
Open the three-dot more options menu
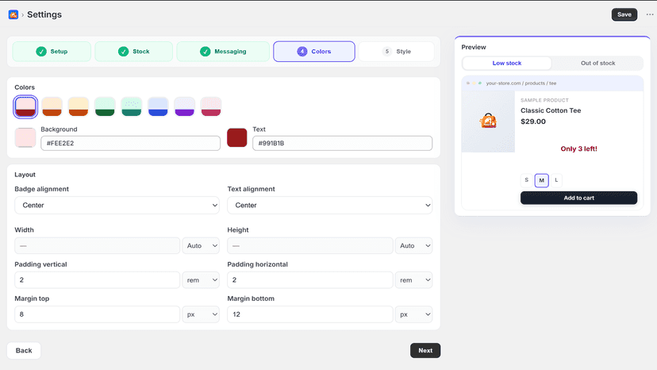649,14
